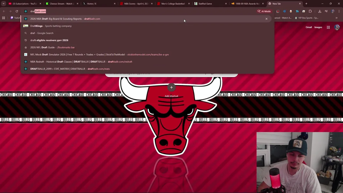343x193 pixels.
Task: Open the media controls music note icon
Action: point(326,11)
